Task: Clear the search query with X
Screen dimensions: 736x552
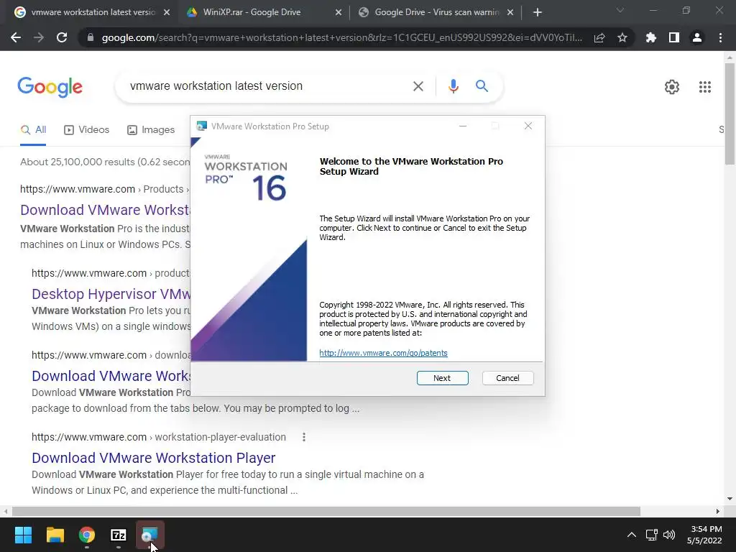Action: [x=418, y=86]
